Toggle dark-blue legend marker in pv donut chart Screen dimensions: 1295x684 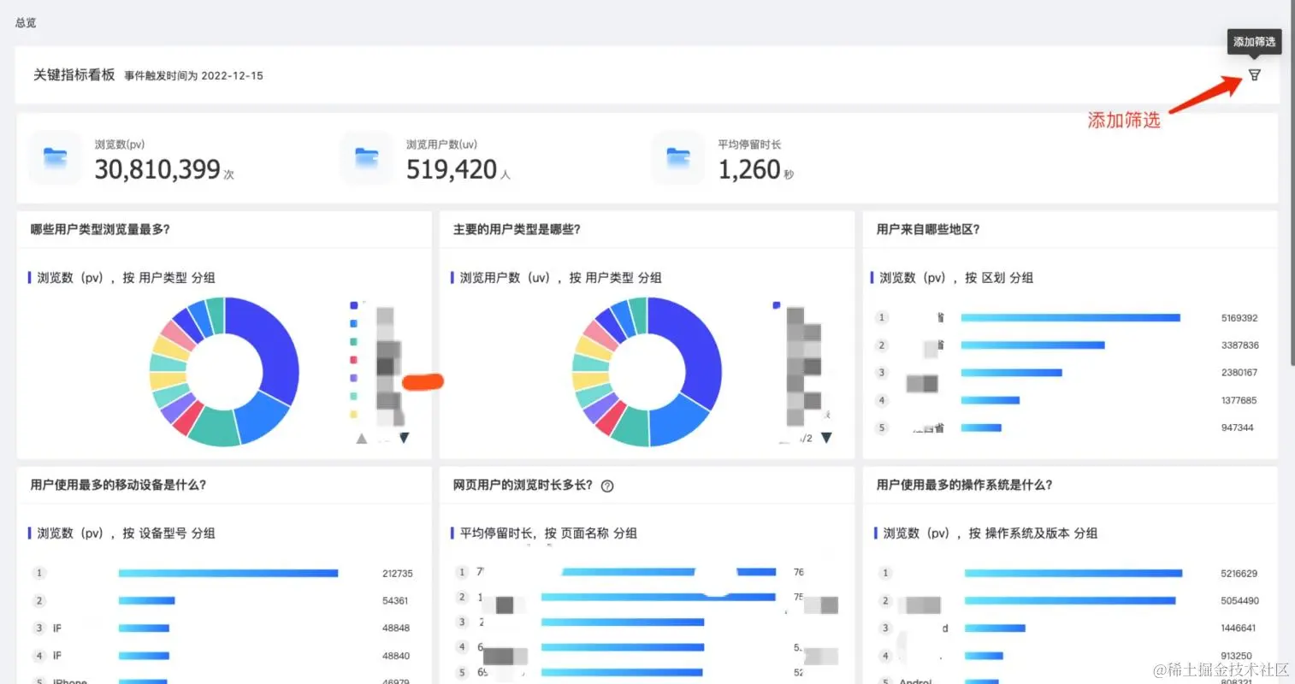pos(353,305)
